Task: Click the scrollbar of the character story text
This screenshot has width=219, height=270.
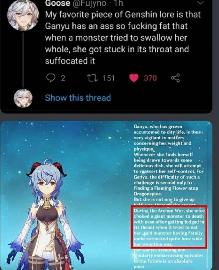Action: 208,196
